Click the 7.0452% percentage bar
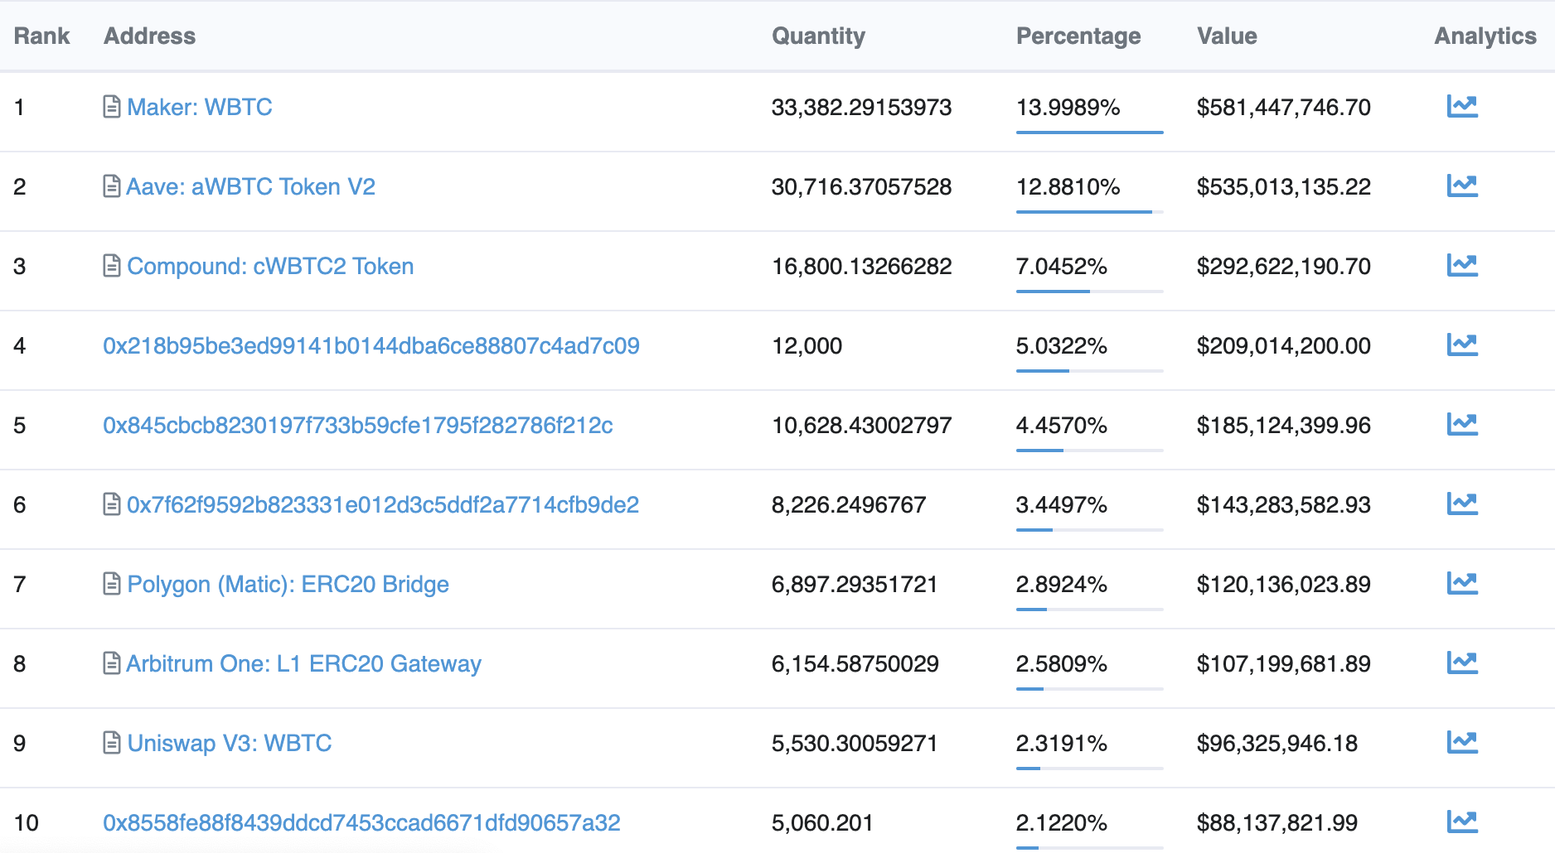Image resolution: width=1555 pixels, height=853 pixels. tap(1090, 291)
